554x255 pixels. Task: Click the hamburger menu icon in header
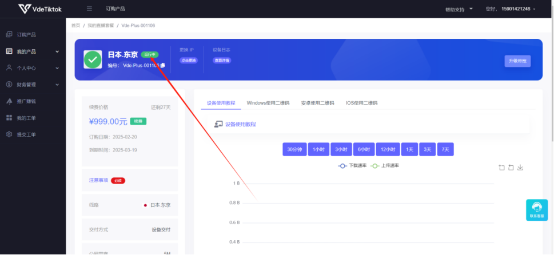click(x=89, y=9)
